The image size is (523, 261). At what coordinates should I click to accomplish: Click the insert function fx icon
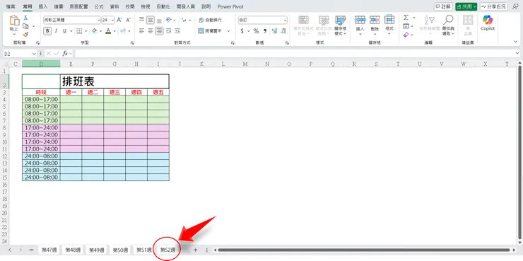click(x=65, y=53)
